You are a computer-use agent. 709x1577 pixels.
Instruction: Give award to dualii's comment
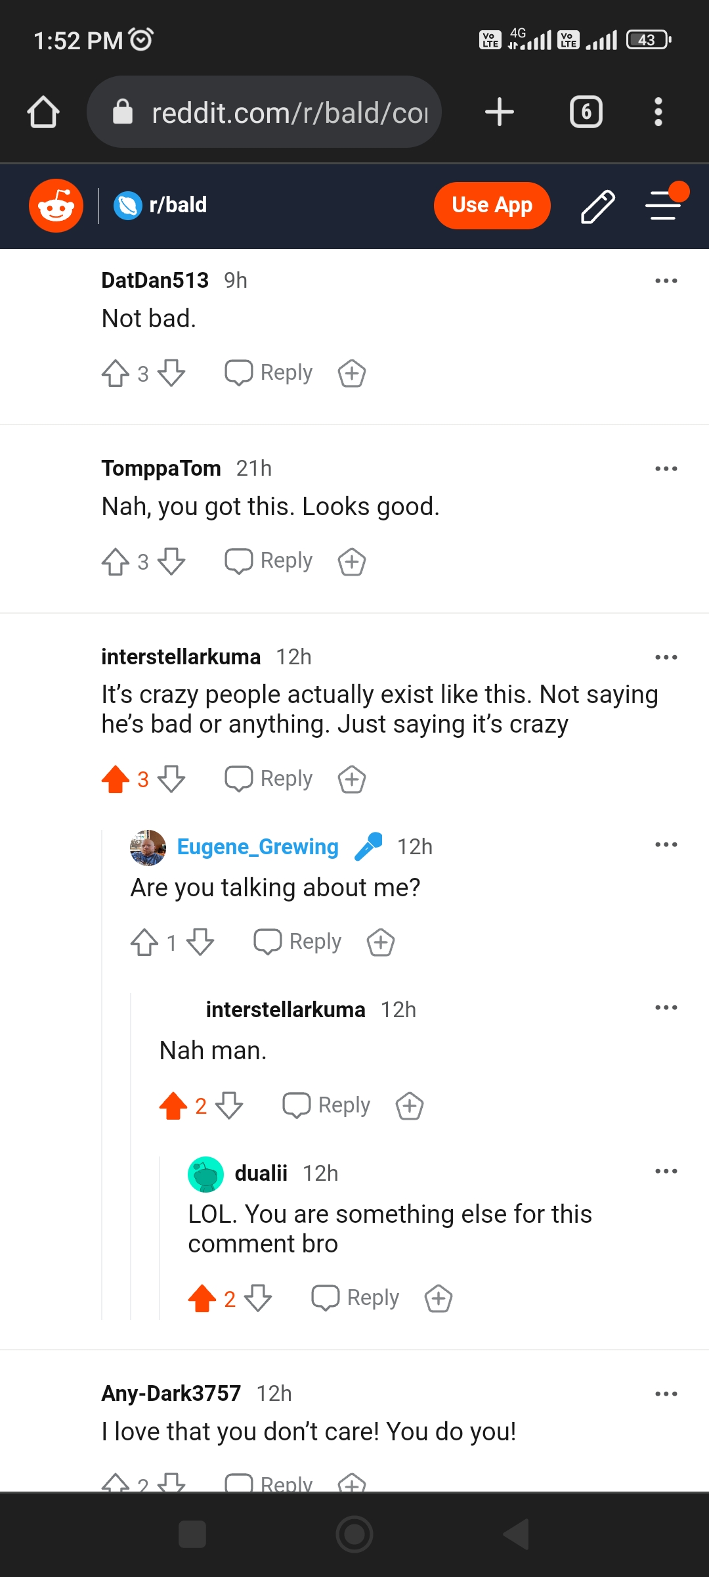click(x=439, y=1298)
